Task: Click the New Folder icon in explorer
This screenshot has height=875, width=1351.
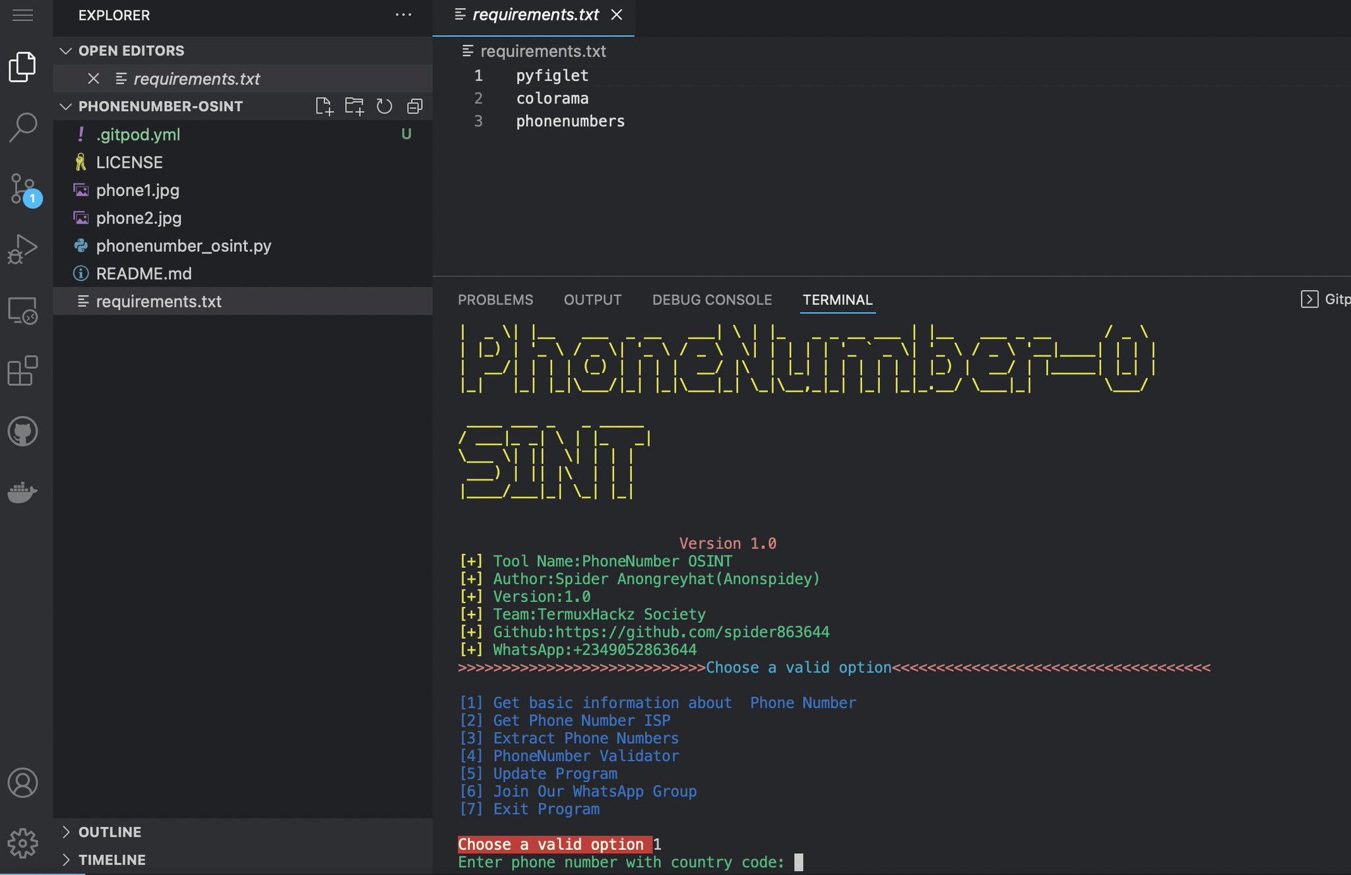Action: coord(354,106)
